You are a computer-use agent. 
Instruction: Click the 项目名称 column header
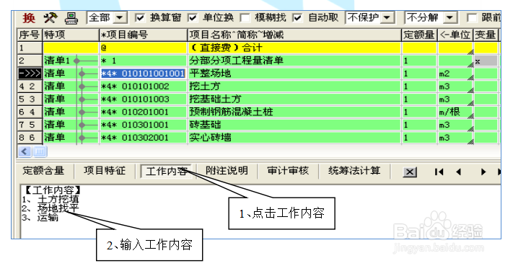coord(294,35)
